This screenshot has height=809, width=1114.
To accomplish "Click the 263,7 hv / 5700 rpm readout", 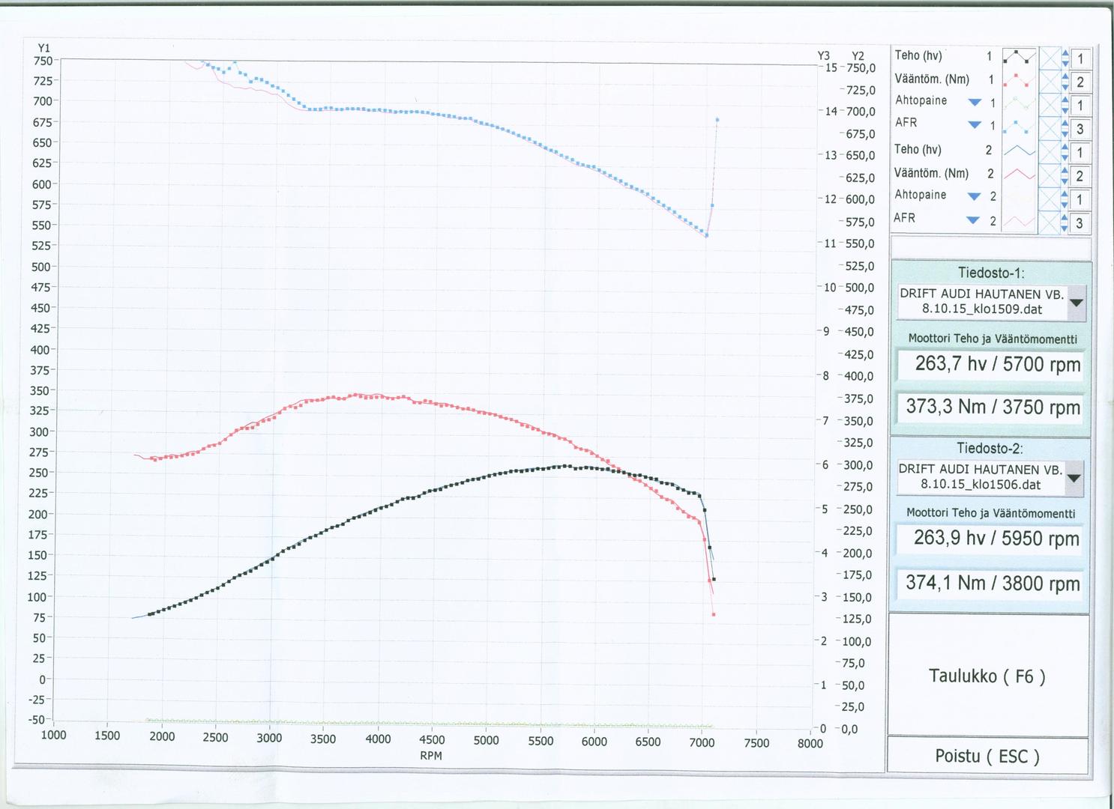I will click(990, 365).
